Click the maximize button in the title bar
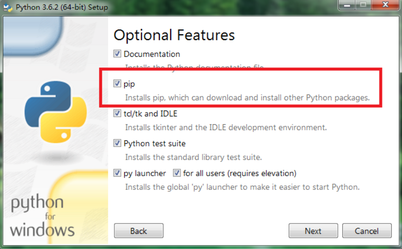The height and width of the screenshot is (249, 402). (363, 4)
